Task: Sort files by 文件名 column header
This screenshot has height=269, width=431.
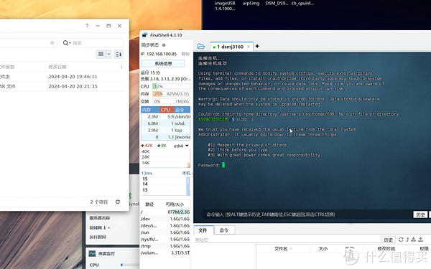Action: click(x=283, y=249)
